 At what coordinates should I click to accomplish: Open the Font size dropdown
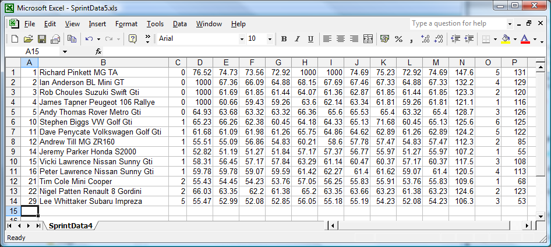pyautogui.click(x=270, y=39)
